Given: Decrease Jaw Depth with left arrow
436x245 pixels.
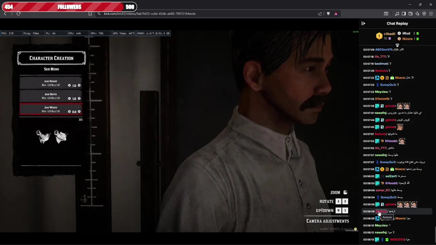Looking at the screenshot, I should click(x=69, y=99).
